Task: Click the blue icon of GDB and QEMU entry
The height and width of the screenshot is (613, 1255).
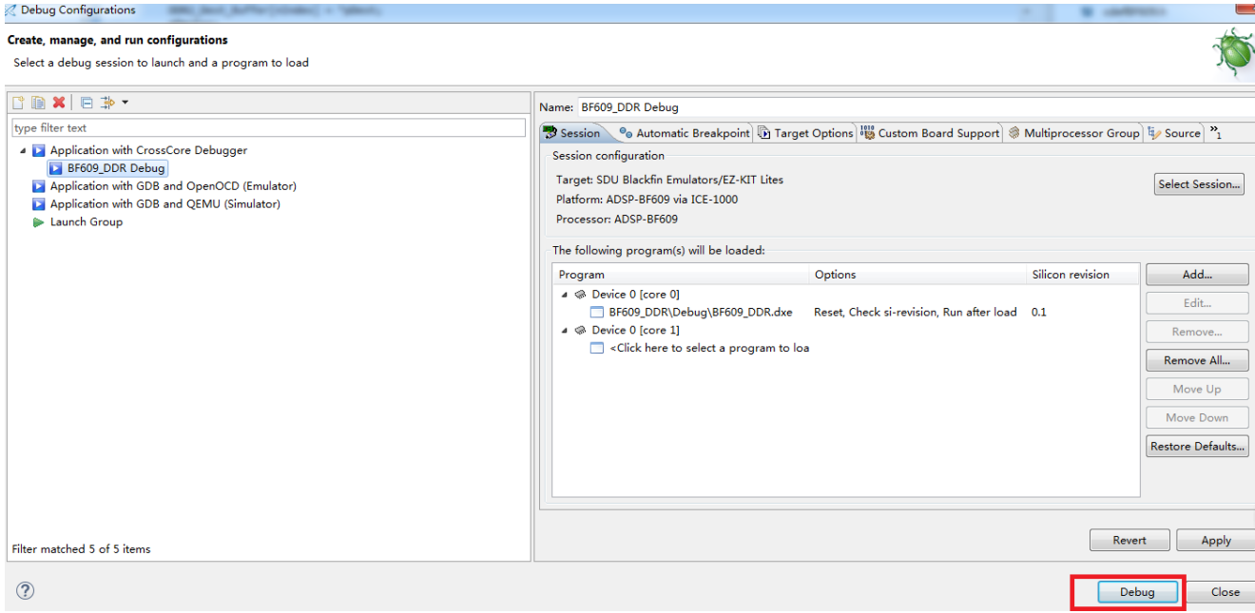Action: (x=39, y=204)
